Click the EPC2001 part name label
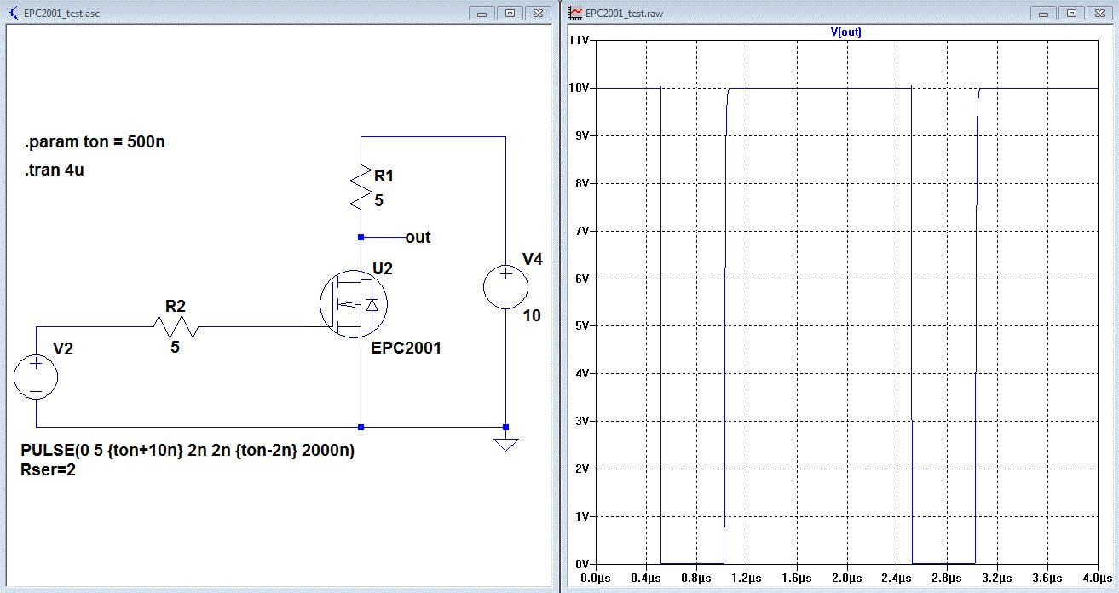Image resolution: width=1119 pixels, height=593 pixels. coord(407,348)
